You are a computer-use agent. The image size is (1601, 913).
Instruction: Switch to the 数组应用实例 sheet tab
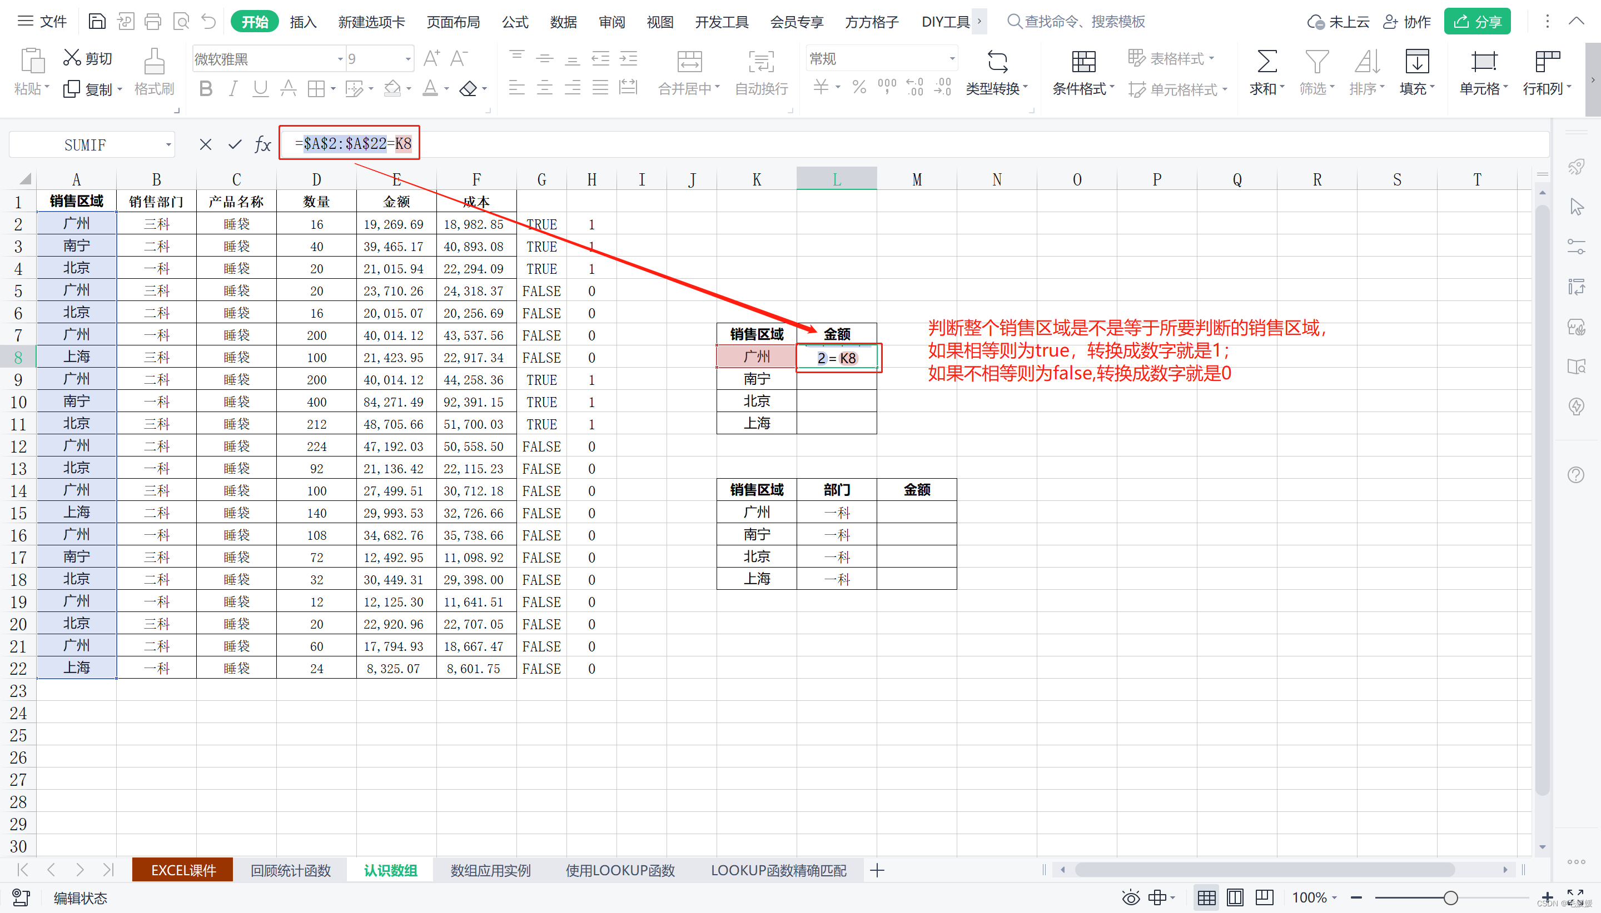click(490, 870)
